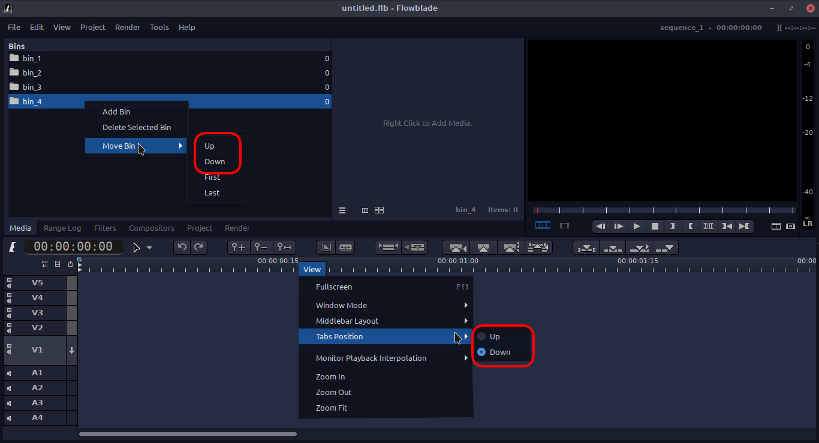The image size is (819, 443).
Task: Mute audio on track A2
Action: pos(9,388)
